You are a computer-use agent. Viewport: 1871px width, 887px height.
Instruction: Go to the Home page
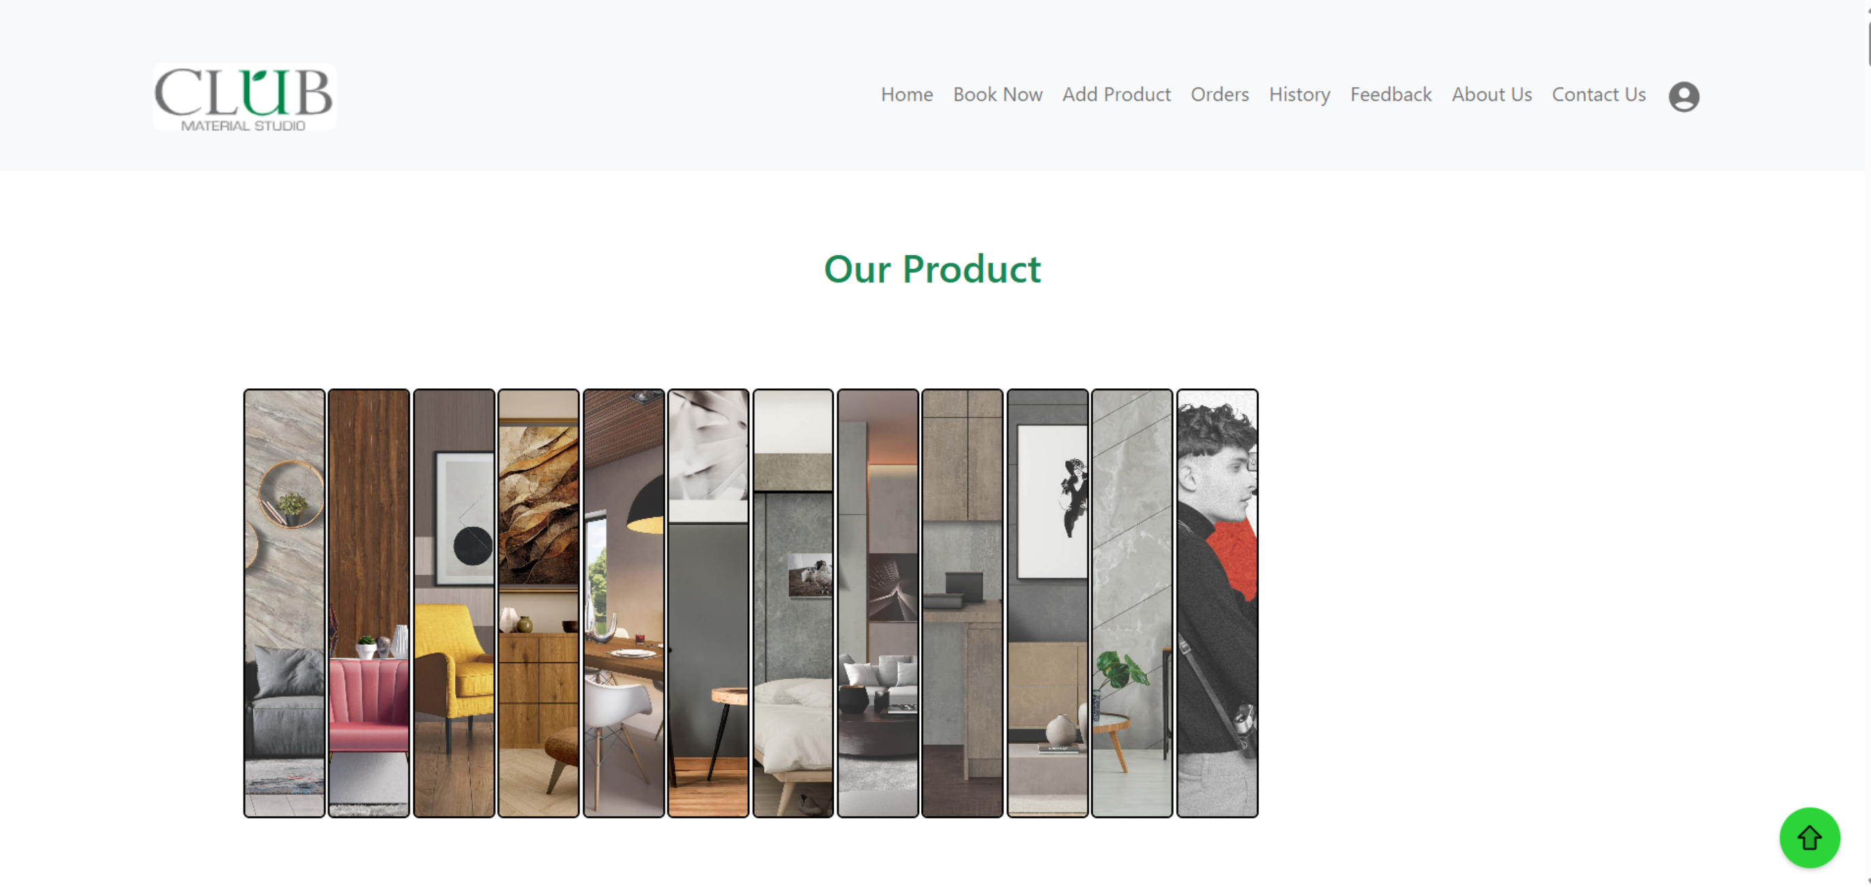click(906, 94)
